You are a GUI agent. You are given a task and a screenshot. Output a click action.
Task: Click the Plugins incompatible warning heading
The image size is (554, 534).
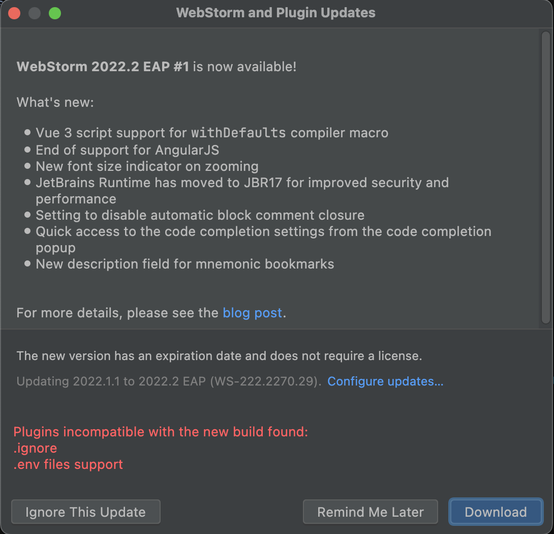(x=161, y=431)
